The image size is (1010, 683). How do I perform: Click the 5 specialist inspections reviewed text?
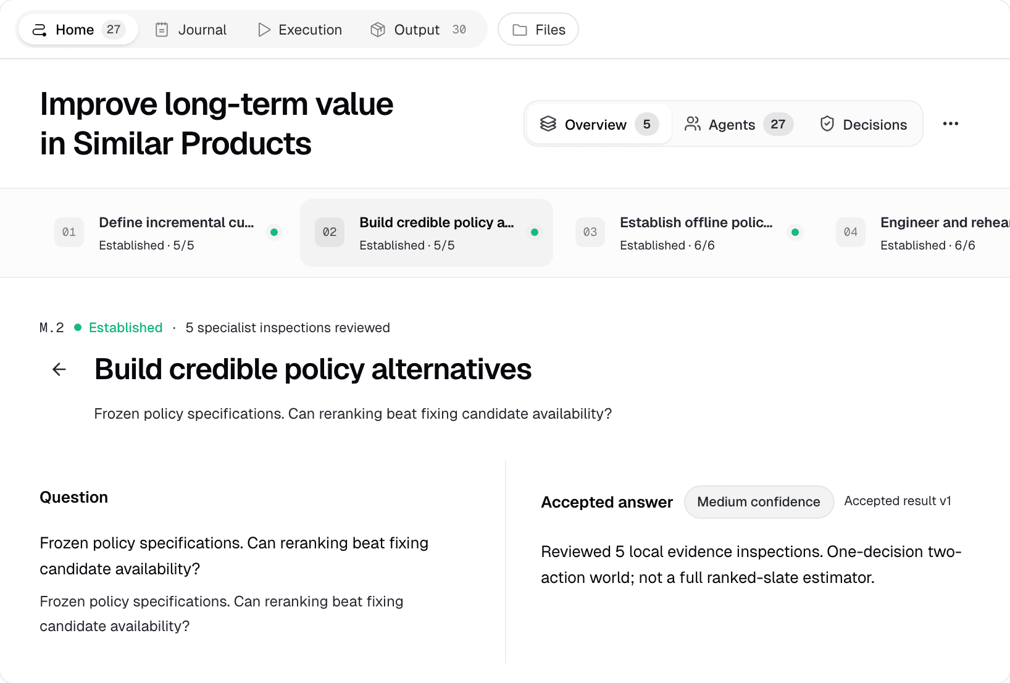288,327
